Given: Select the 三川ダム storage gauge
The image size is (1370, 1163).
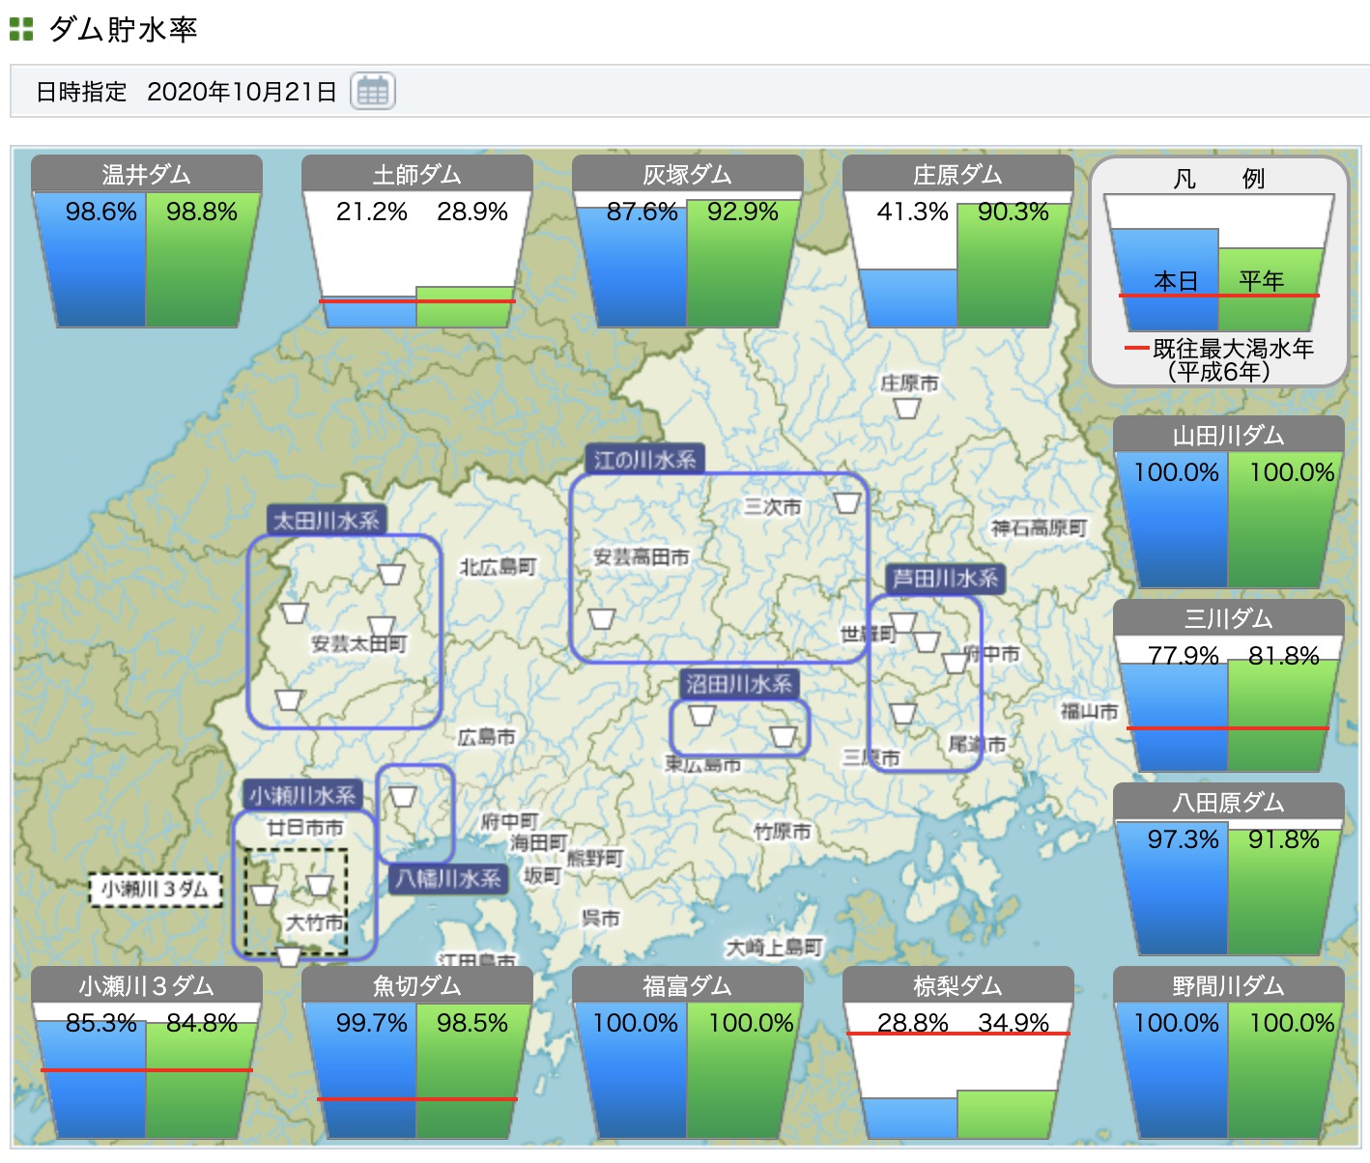Looking at the screenshot, I should click(x=1228, y=686).
